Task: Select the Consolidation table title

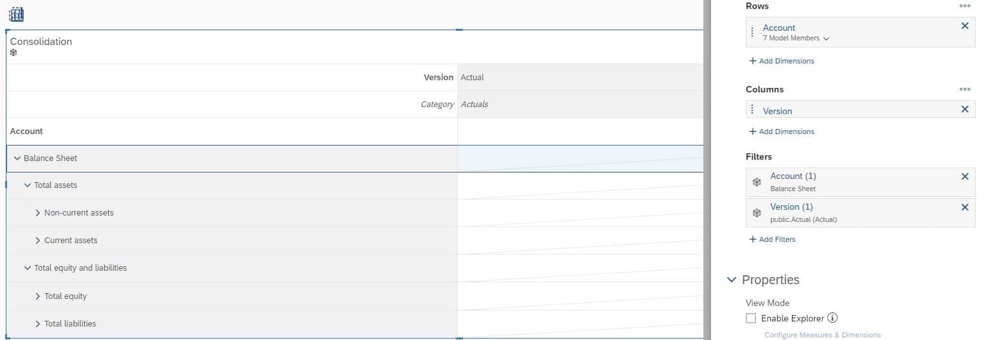Action: (x=41, y=42)
